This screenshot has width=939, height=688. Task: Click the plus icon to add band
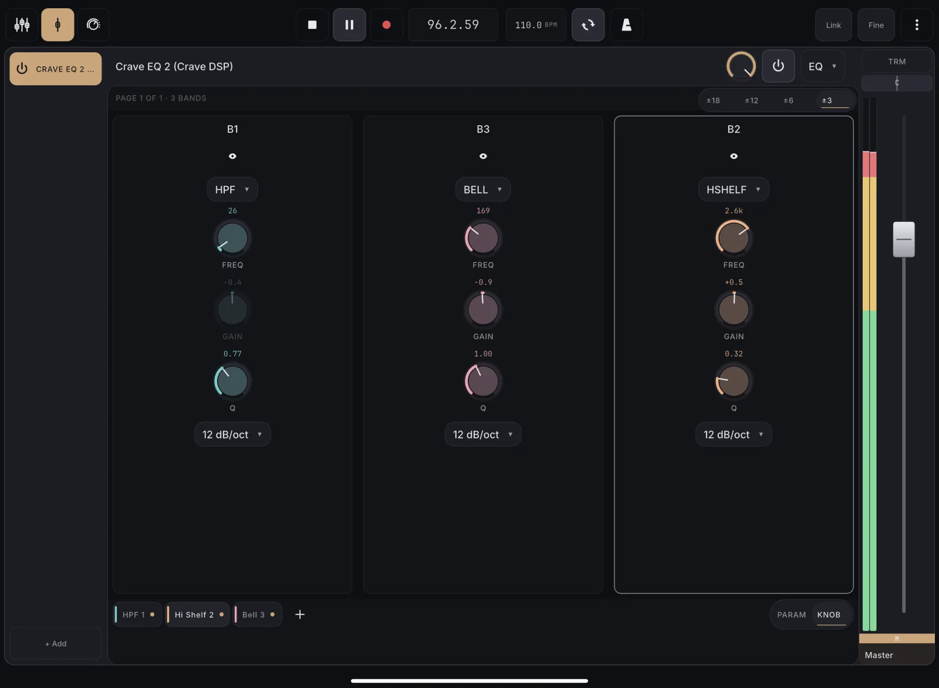300,615
